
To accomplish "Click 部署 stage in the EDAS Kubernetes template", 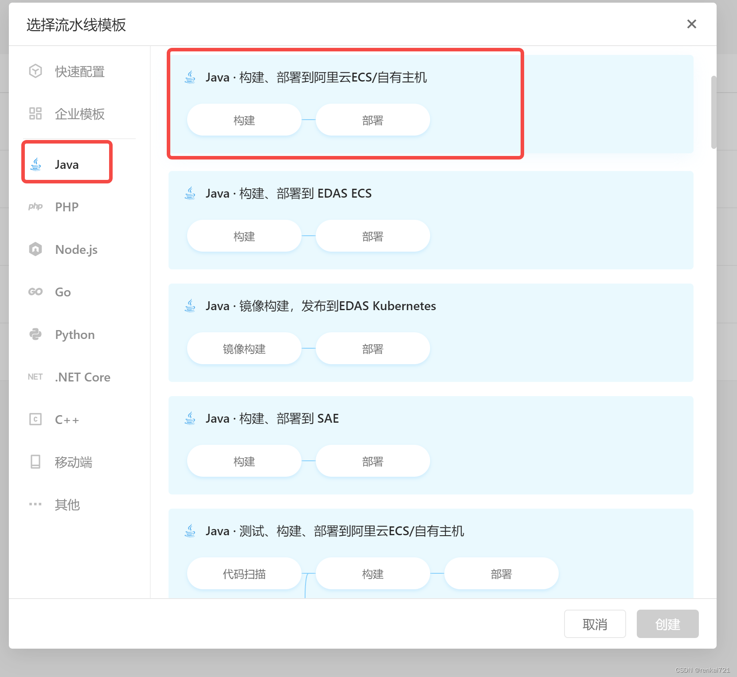I will (373, 348).
